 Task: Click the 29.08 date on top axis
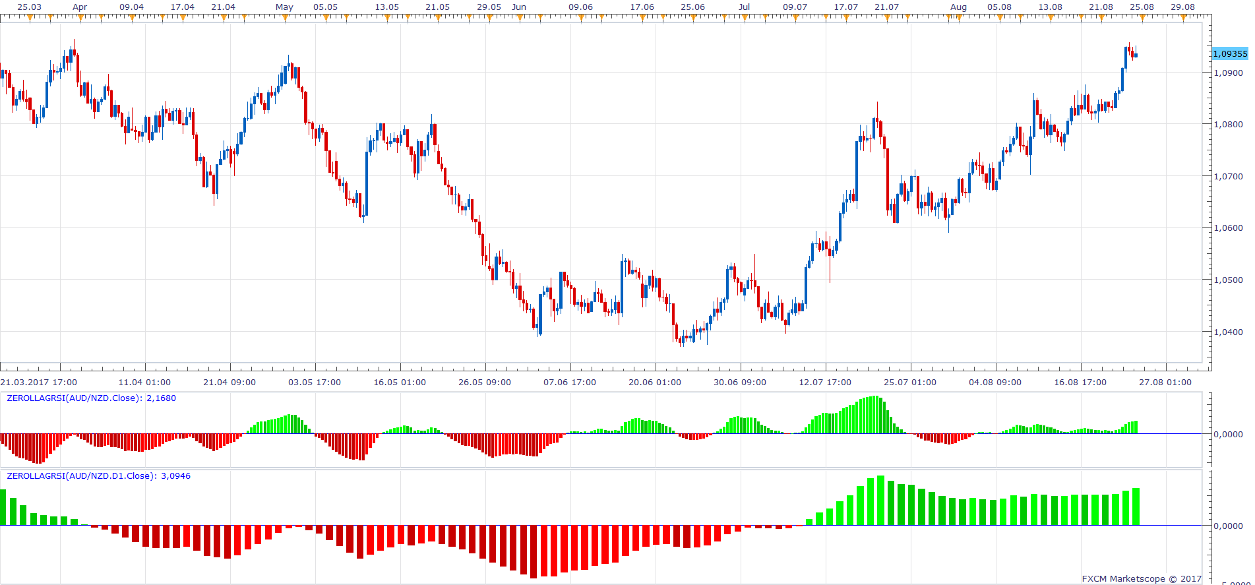pyautogui.click(x=1183, y=7)
